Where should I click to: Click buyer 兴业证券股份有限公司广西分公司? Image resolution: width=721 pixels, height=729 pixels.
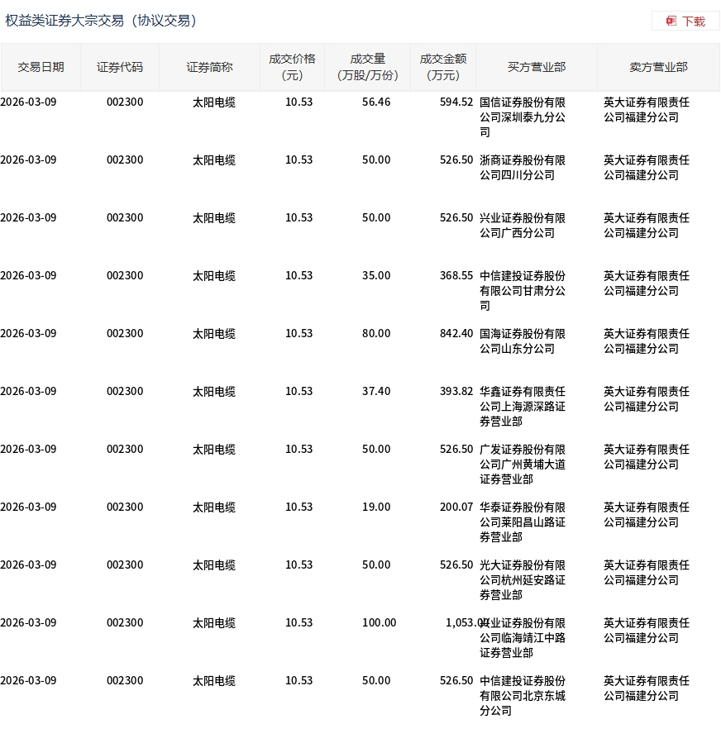(523, 226)
